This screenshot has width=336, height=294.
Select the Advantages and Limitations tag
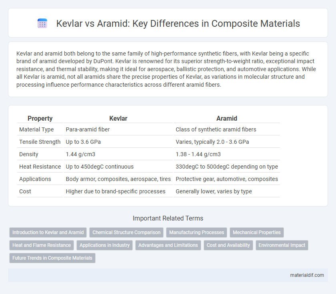point(168,245)
